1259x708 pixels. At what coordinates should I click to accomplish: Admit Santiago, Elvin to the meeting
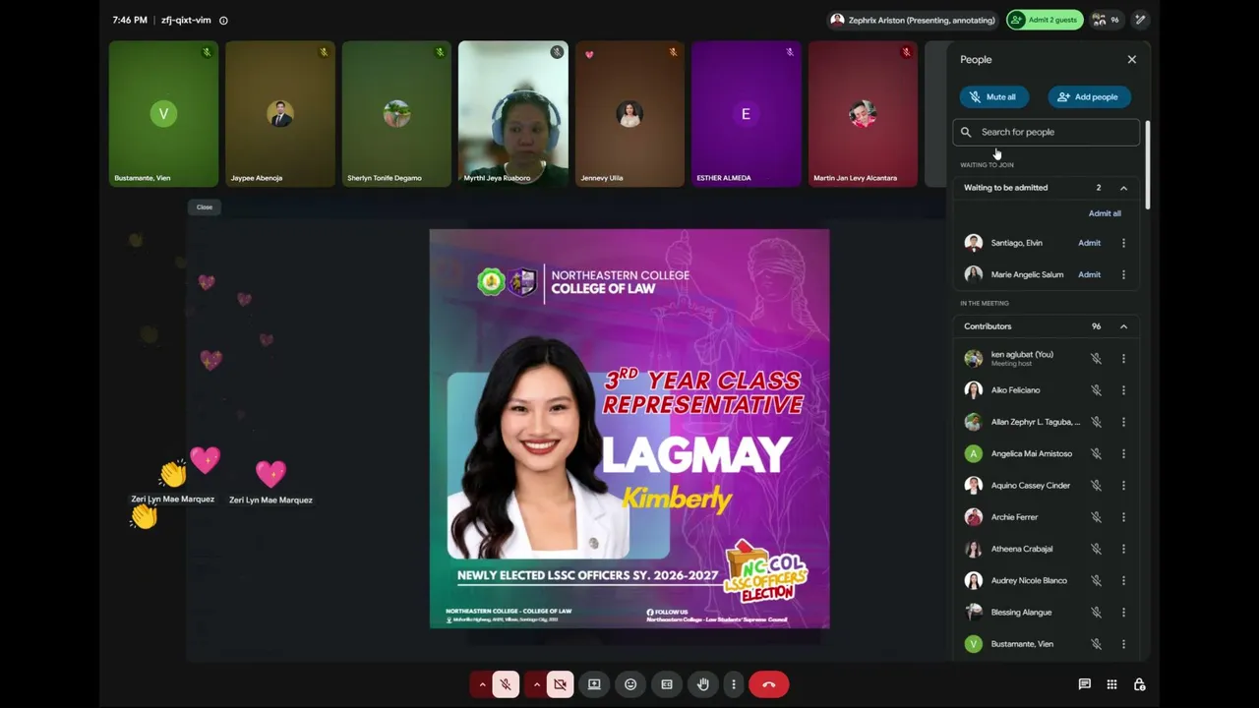coord(1089,243)
